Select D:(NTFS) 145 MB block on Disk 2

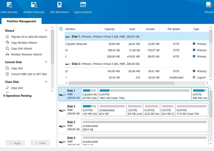coord(90,110)
